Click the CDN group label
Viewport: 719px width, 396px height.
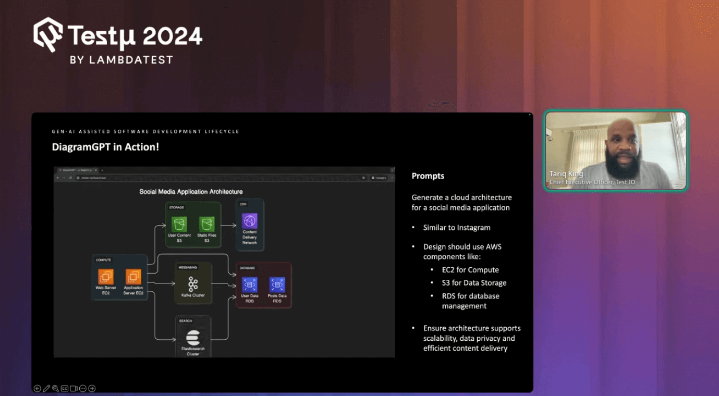(243, 204)
